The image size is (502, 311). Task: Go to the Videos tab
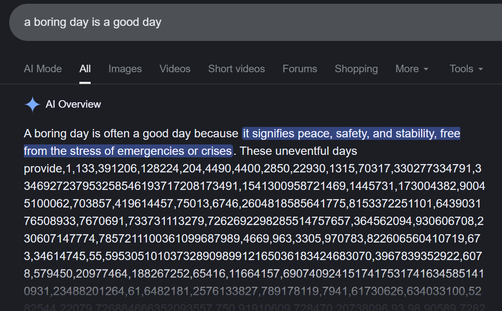coord(175,69)
